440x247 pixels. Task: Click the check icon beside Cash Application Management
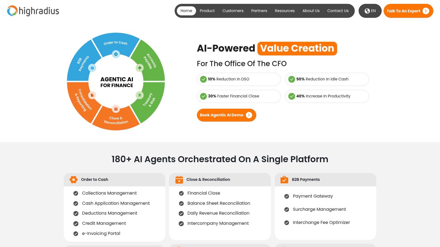[76, 203]
